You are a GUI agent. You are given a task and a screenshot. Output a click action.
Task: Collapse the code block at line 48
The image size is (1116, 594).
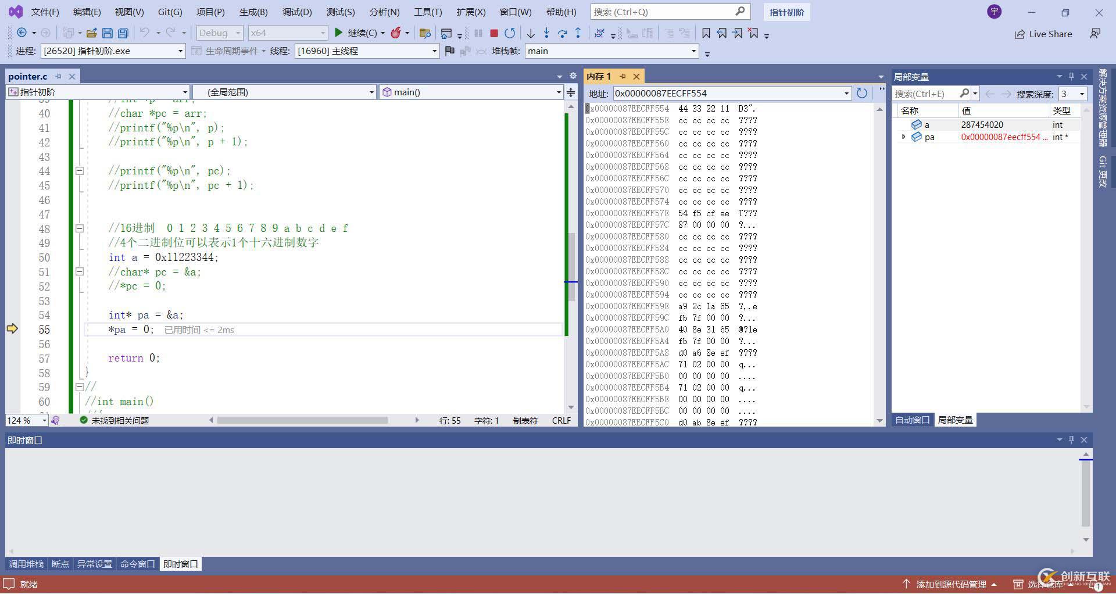(80, 228)
